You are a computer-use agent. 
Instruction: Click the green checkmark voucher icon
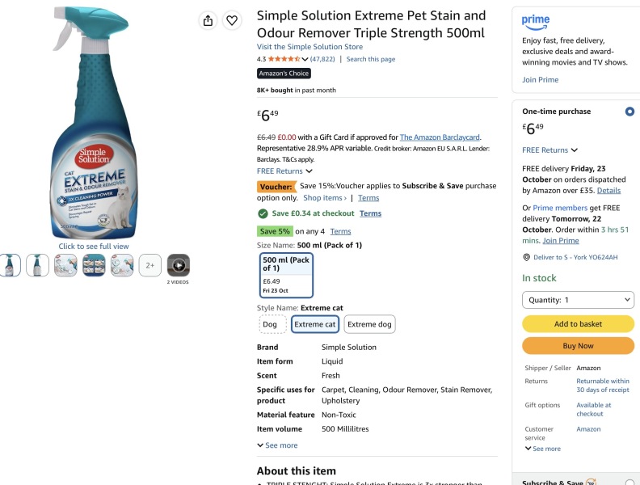263,213
